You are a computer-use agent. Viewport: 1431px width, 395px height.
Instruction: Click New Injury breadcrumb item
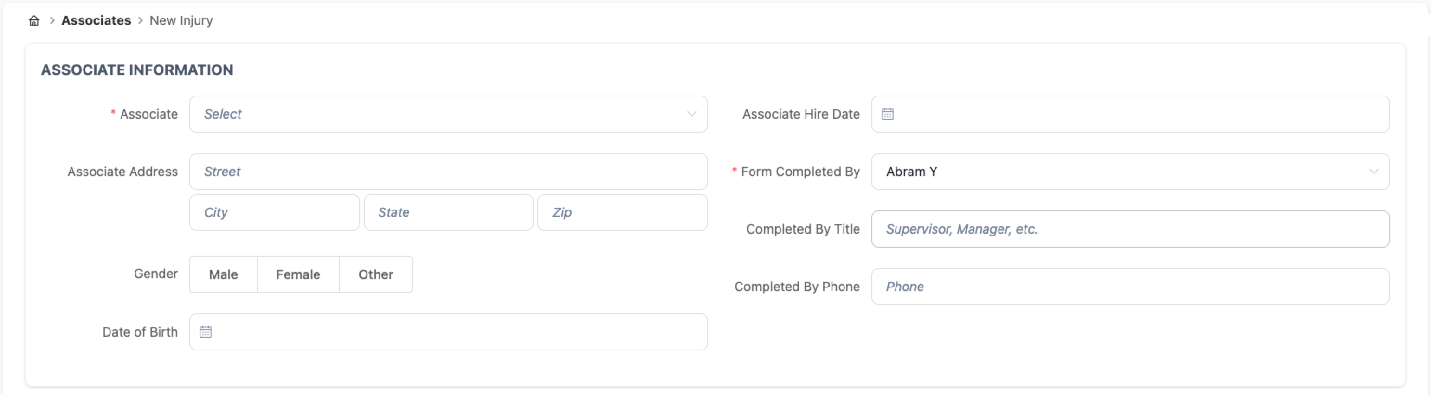click(x=181, y=20)
